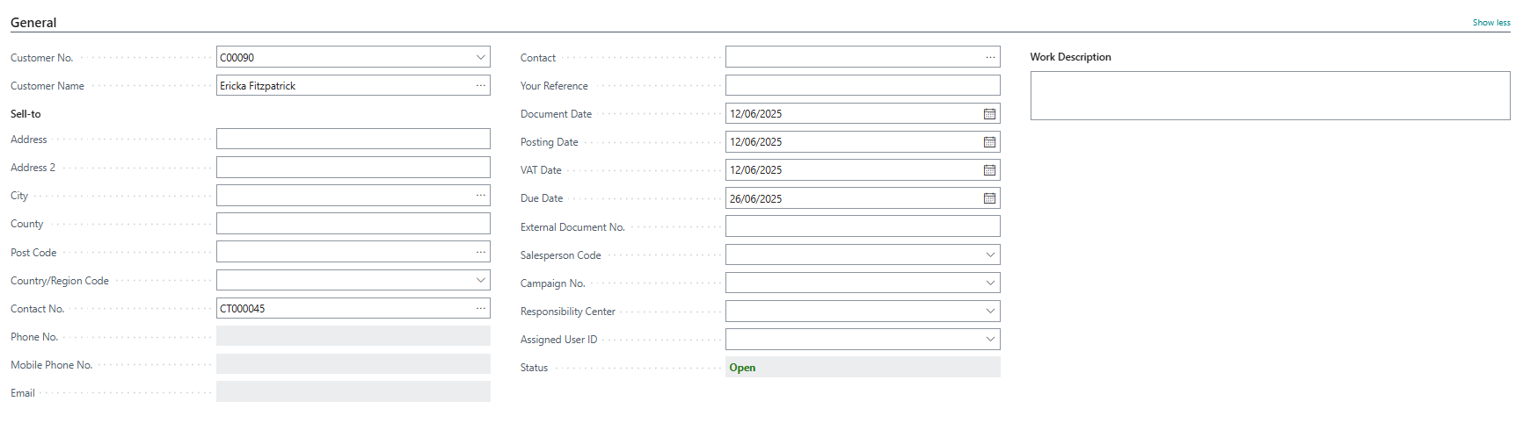Open the Due Date calendar picker

(989, 198)
